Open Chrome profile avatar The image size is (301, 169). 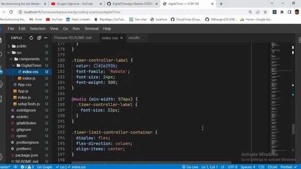[297, 12]
